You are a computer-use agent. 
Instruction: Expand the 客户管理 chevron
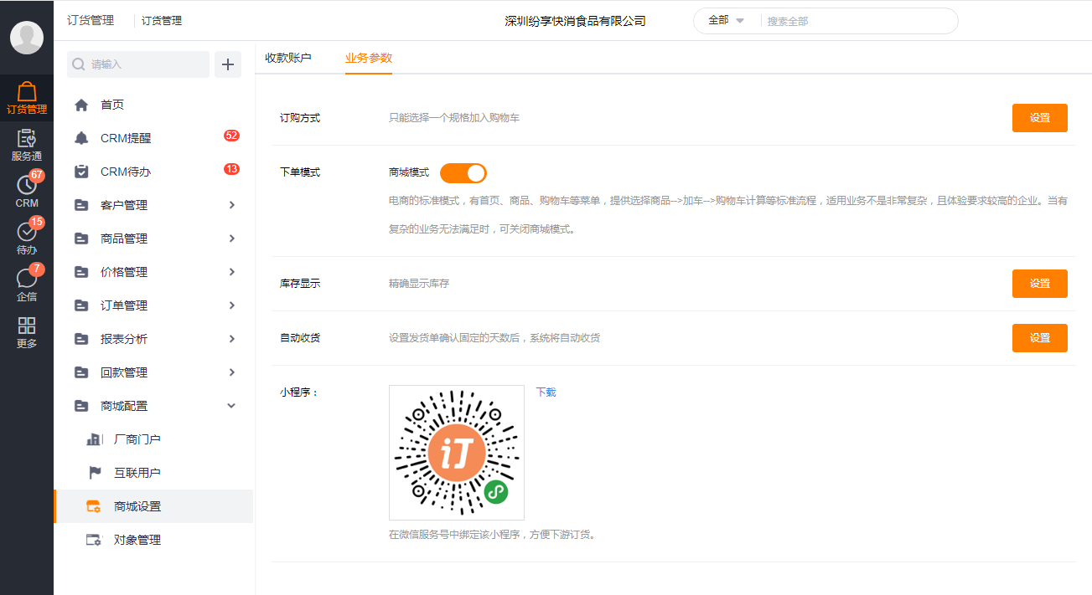232,205
